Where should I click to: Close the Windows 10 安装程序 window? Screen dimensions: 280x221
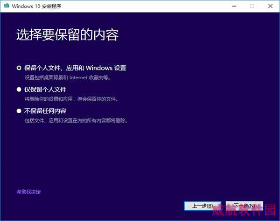point(270,6)
